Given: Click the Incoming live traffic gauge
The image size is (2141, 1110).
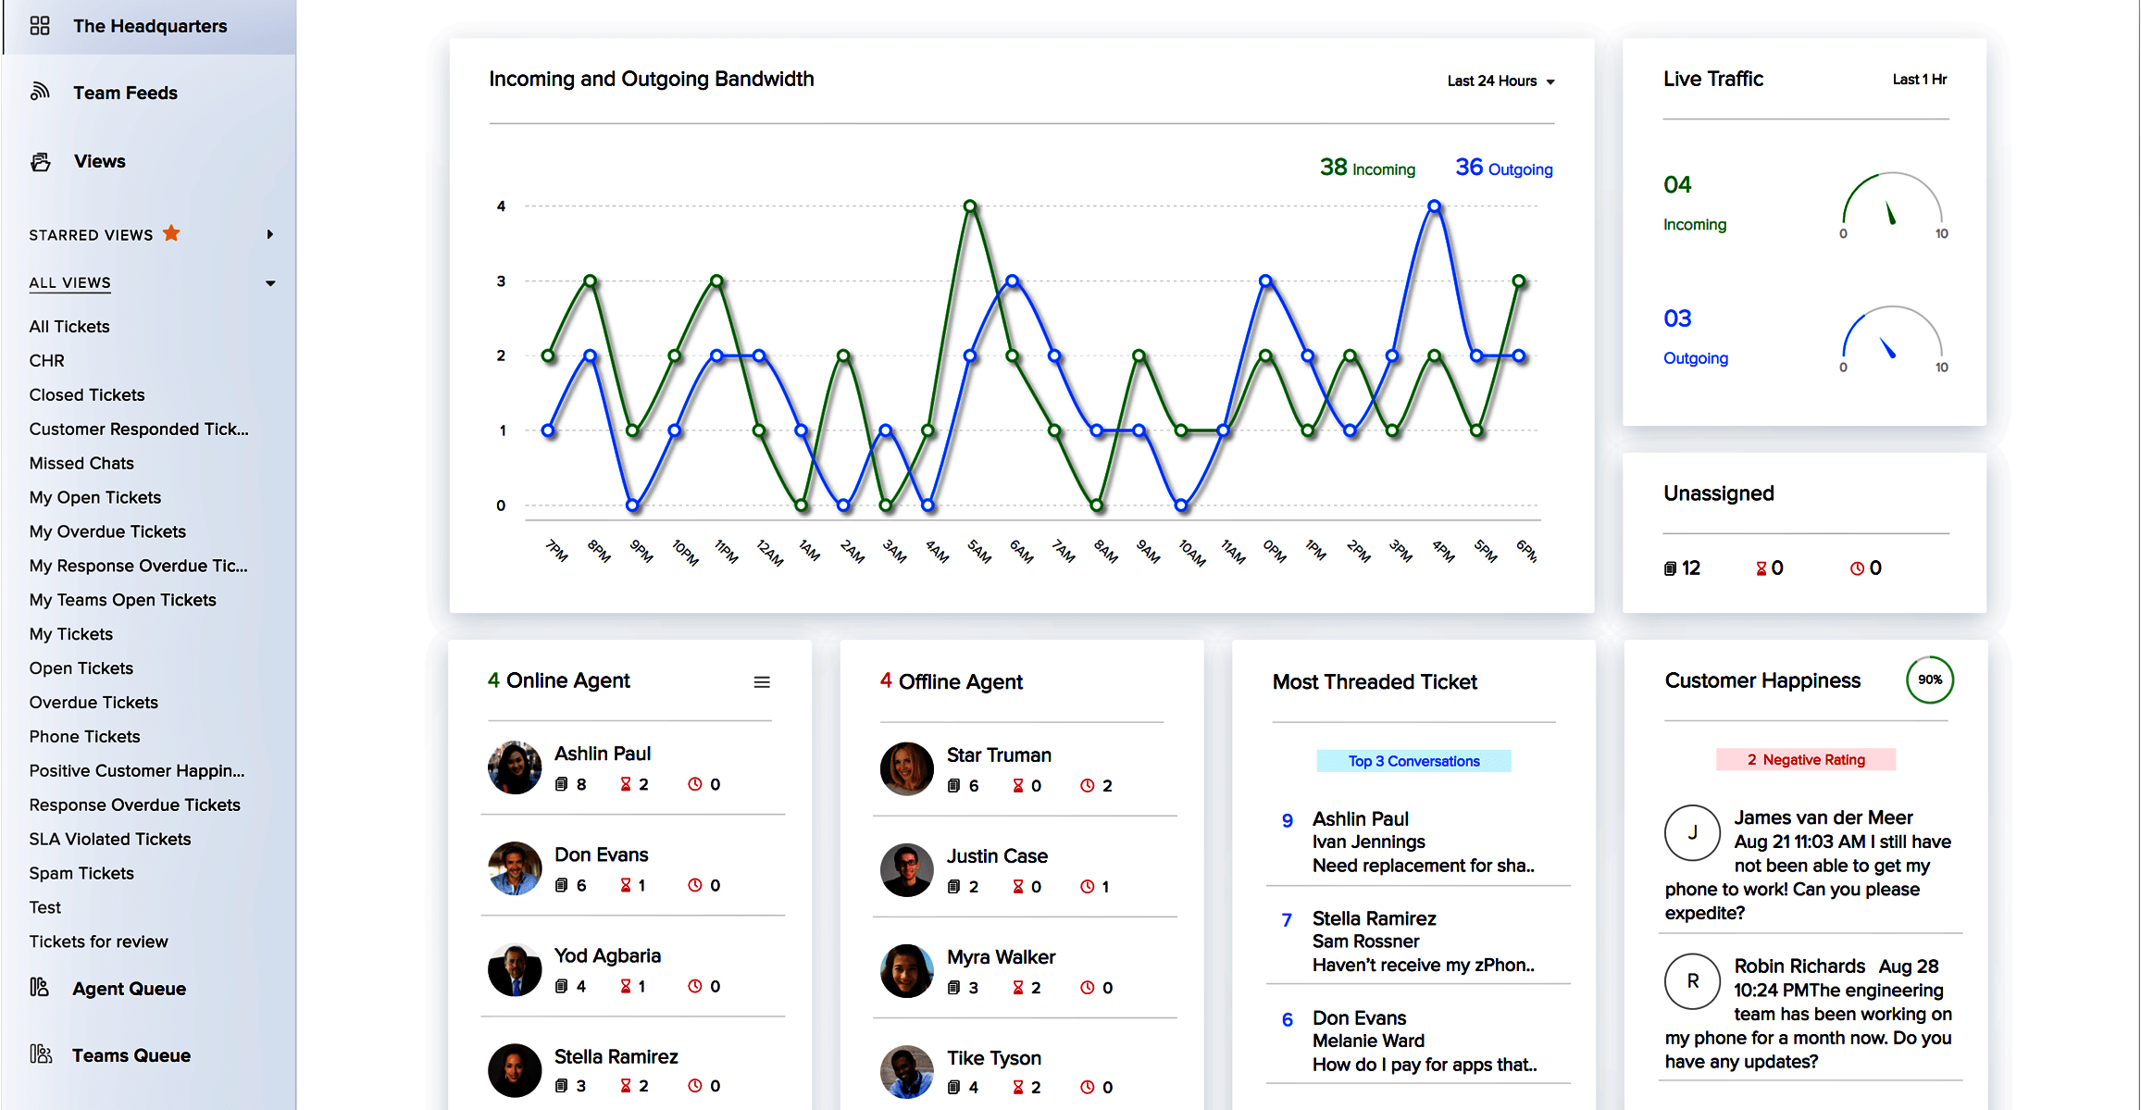Looking at the screenshot, I should pos(1892,206).
